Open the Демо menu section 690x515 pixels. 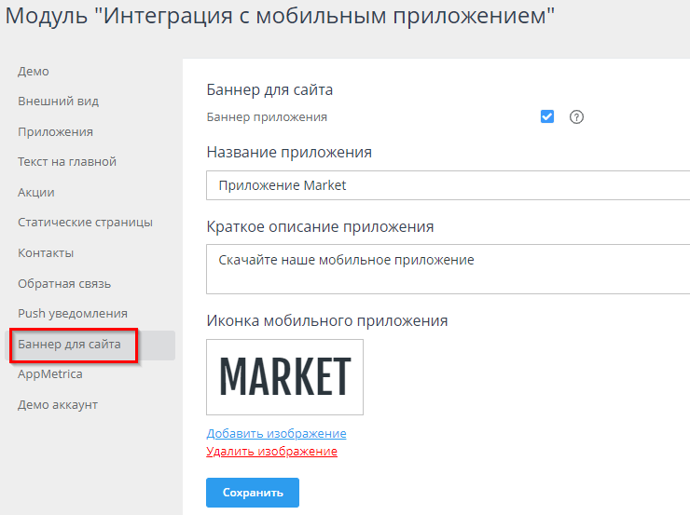[34, 71]
